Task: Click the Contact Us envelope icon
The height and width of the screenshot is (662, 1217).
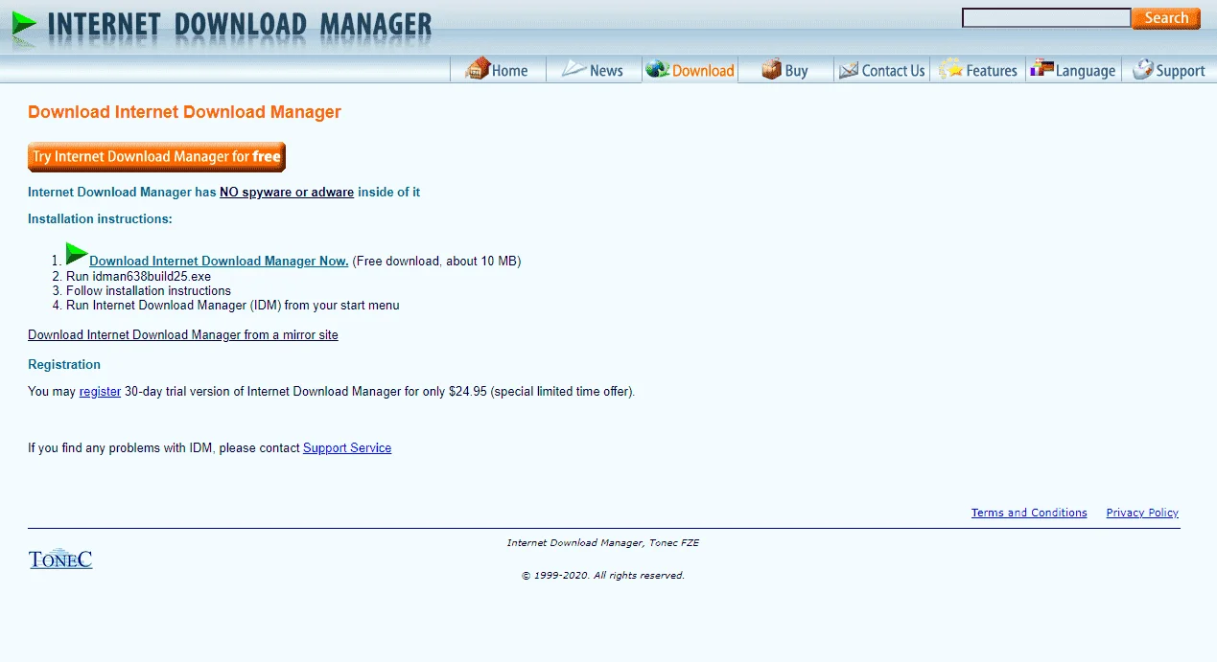Action: [x=848, y=70]
